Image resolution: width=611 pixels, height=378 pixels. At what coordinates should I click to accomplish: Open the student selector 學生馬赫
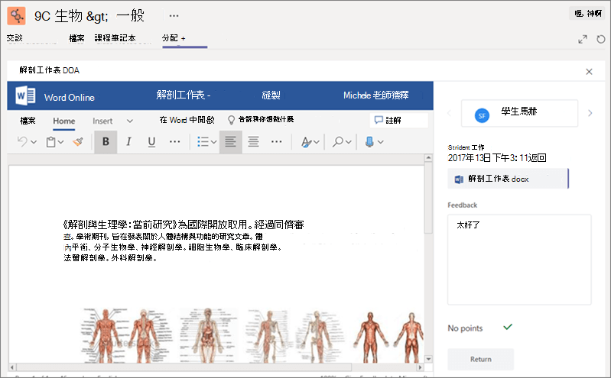pos(519,113)
